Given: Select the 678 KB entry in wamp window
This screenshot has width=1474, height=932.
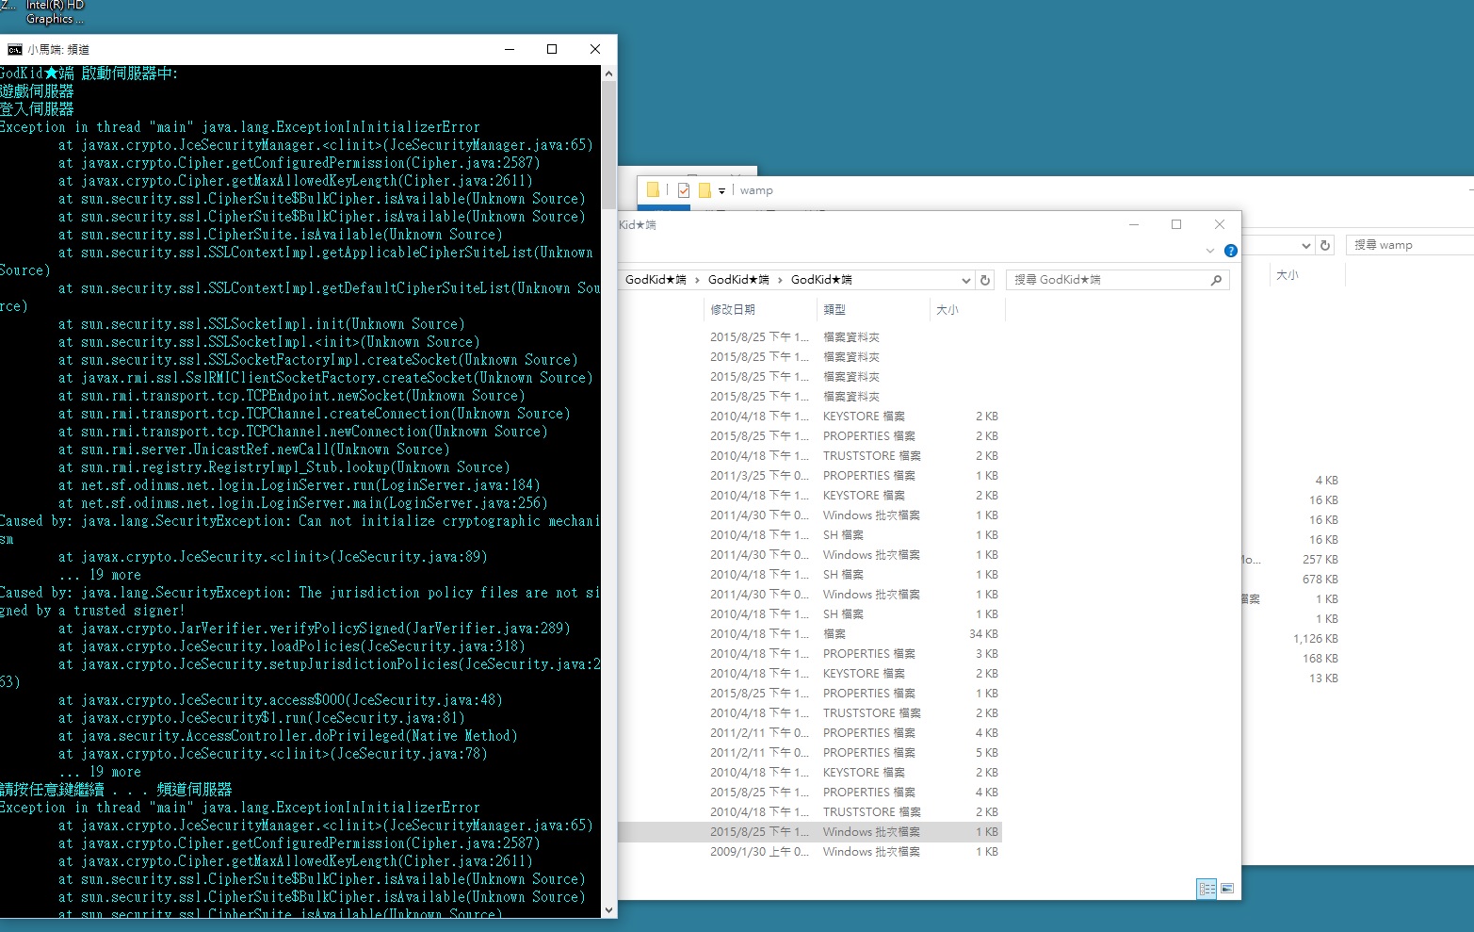Looking at the screenshot, I should [1320, 580].
